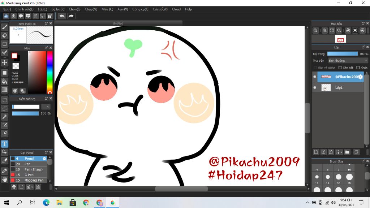Select the transparent color swatch
Viewport: 370px width, 208px height.
(16, 66)
